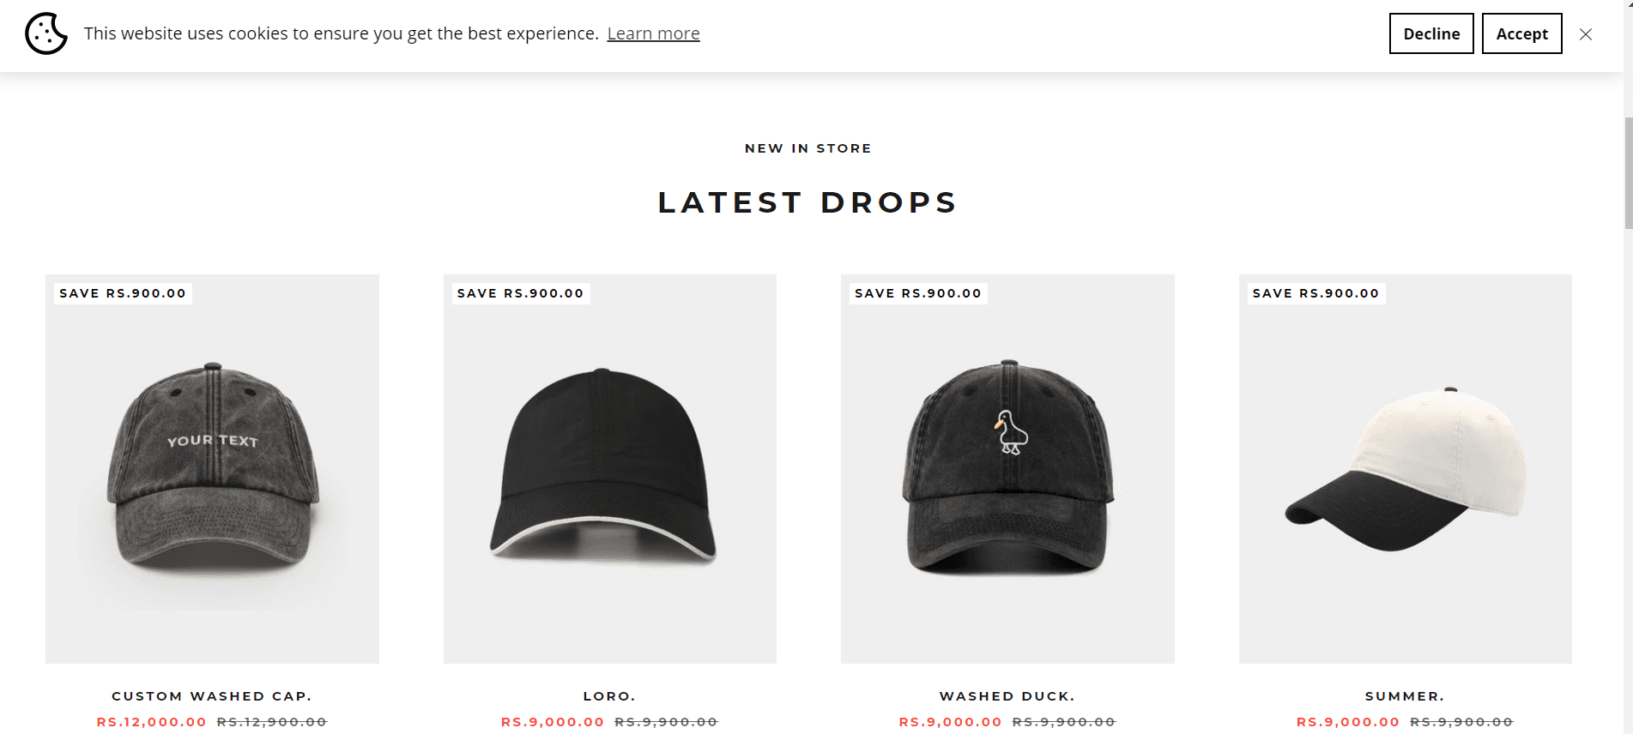Dismiss the cookie banner with X icon

click(x=1586, y=34)
